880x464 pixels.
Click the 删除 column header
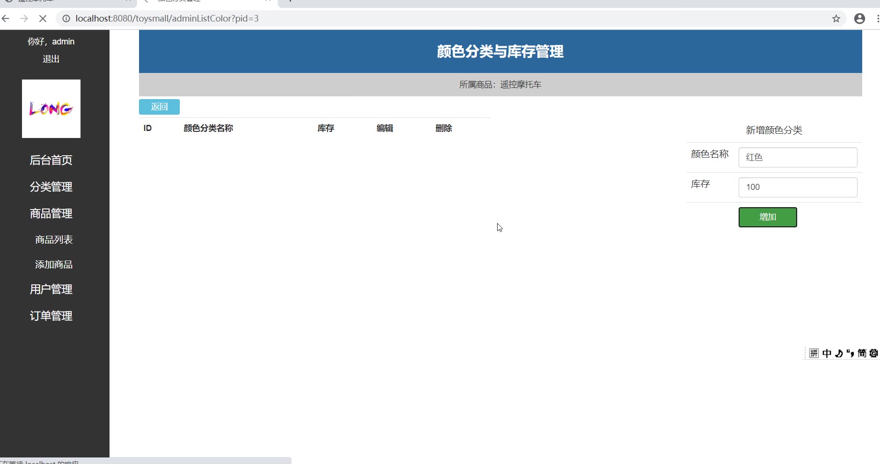pyautogui.click(x=444, y=128)
